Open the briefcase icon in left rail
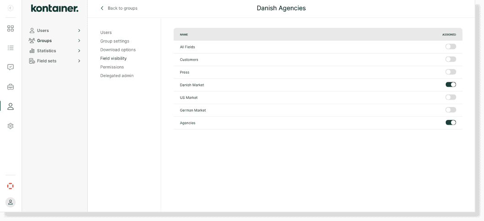 pyautogui.click(x=11, y=87)
